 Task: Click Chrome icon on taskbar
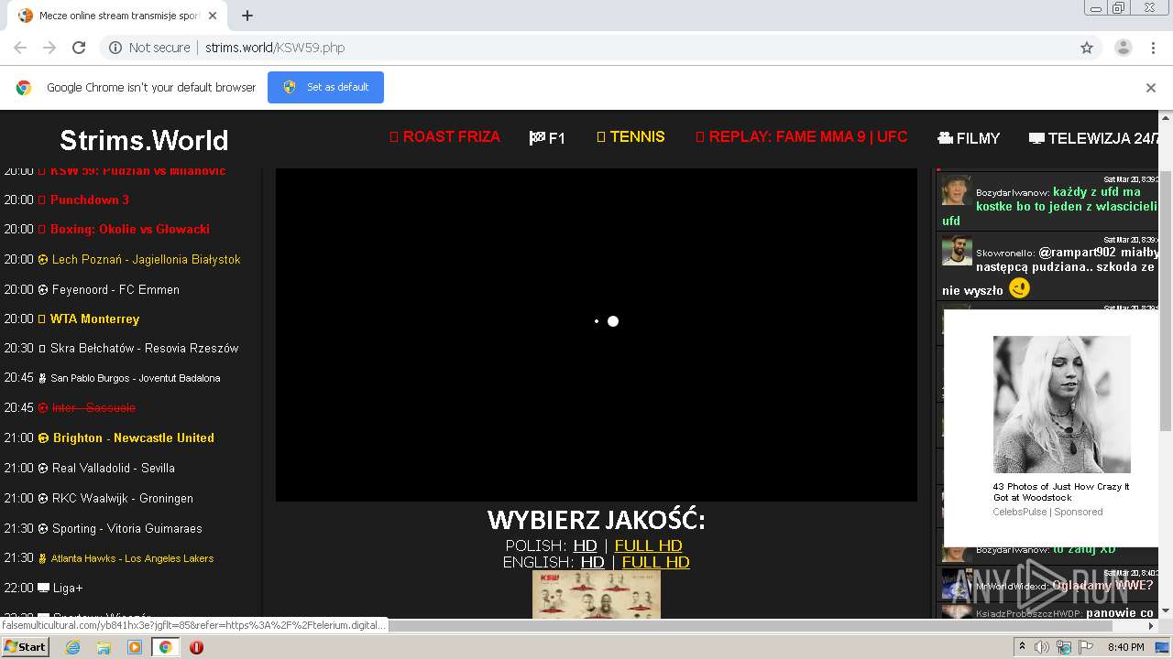click(x=165, y=647)
